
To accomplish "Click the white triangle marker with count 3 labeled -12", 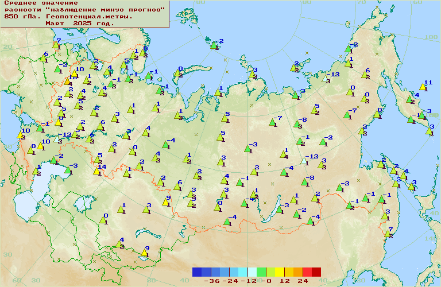I will [327, 77].
